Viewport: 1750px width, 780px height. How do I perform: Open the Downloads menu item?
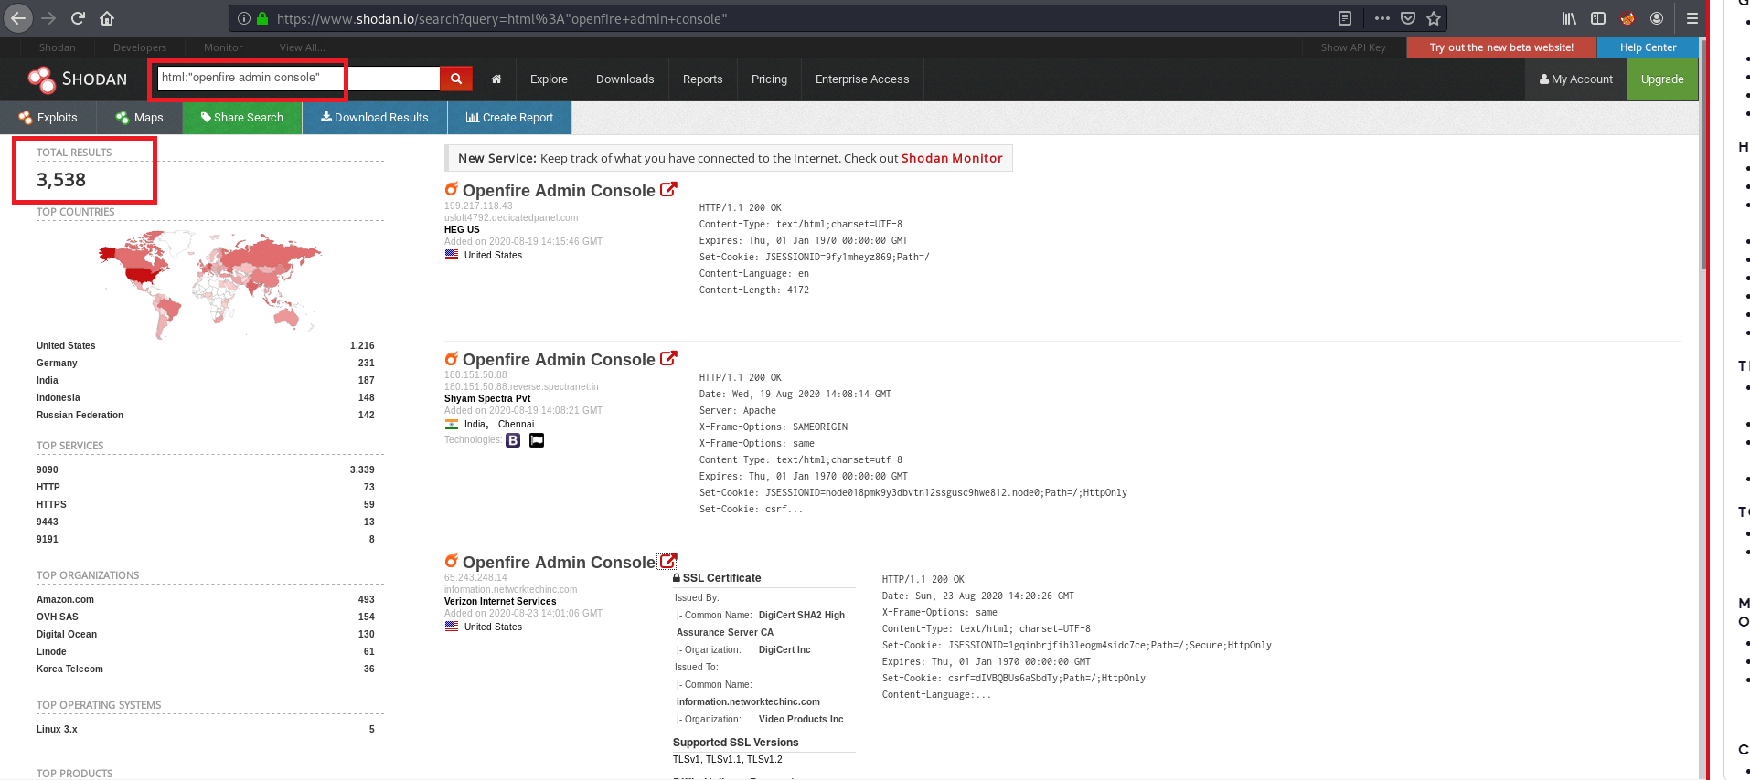coord(625,79)
